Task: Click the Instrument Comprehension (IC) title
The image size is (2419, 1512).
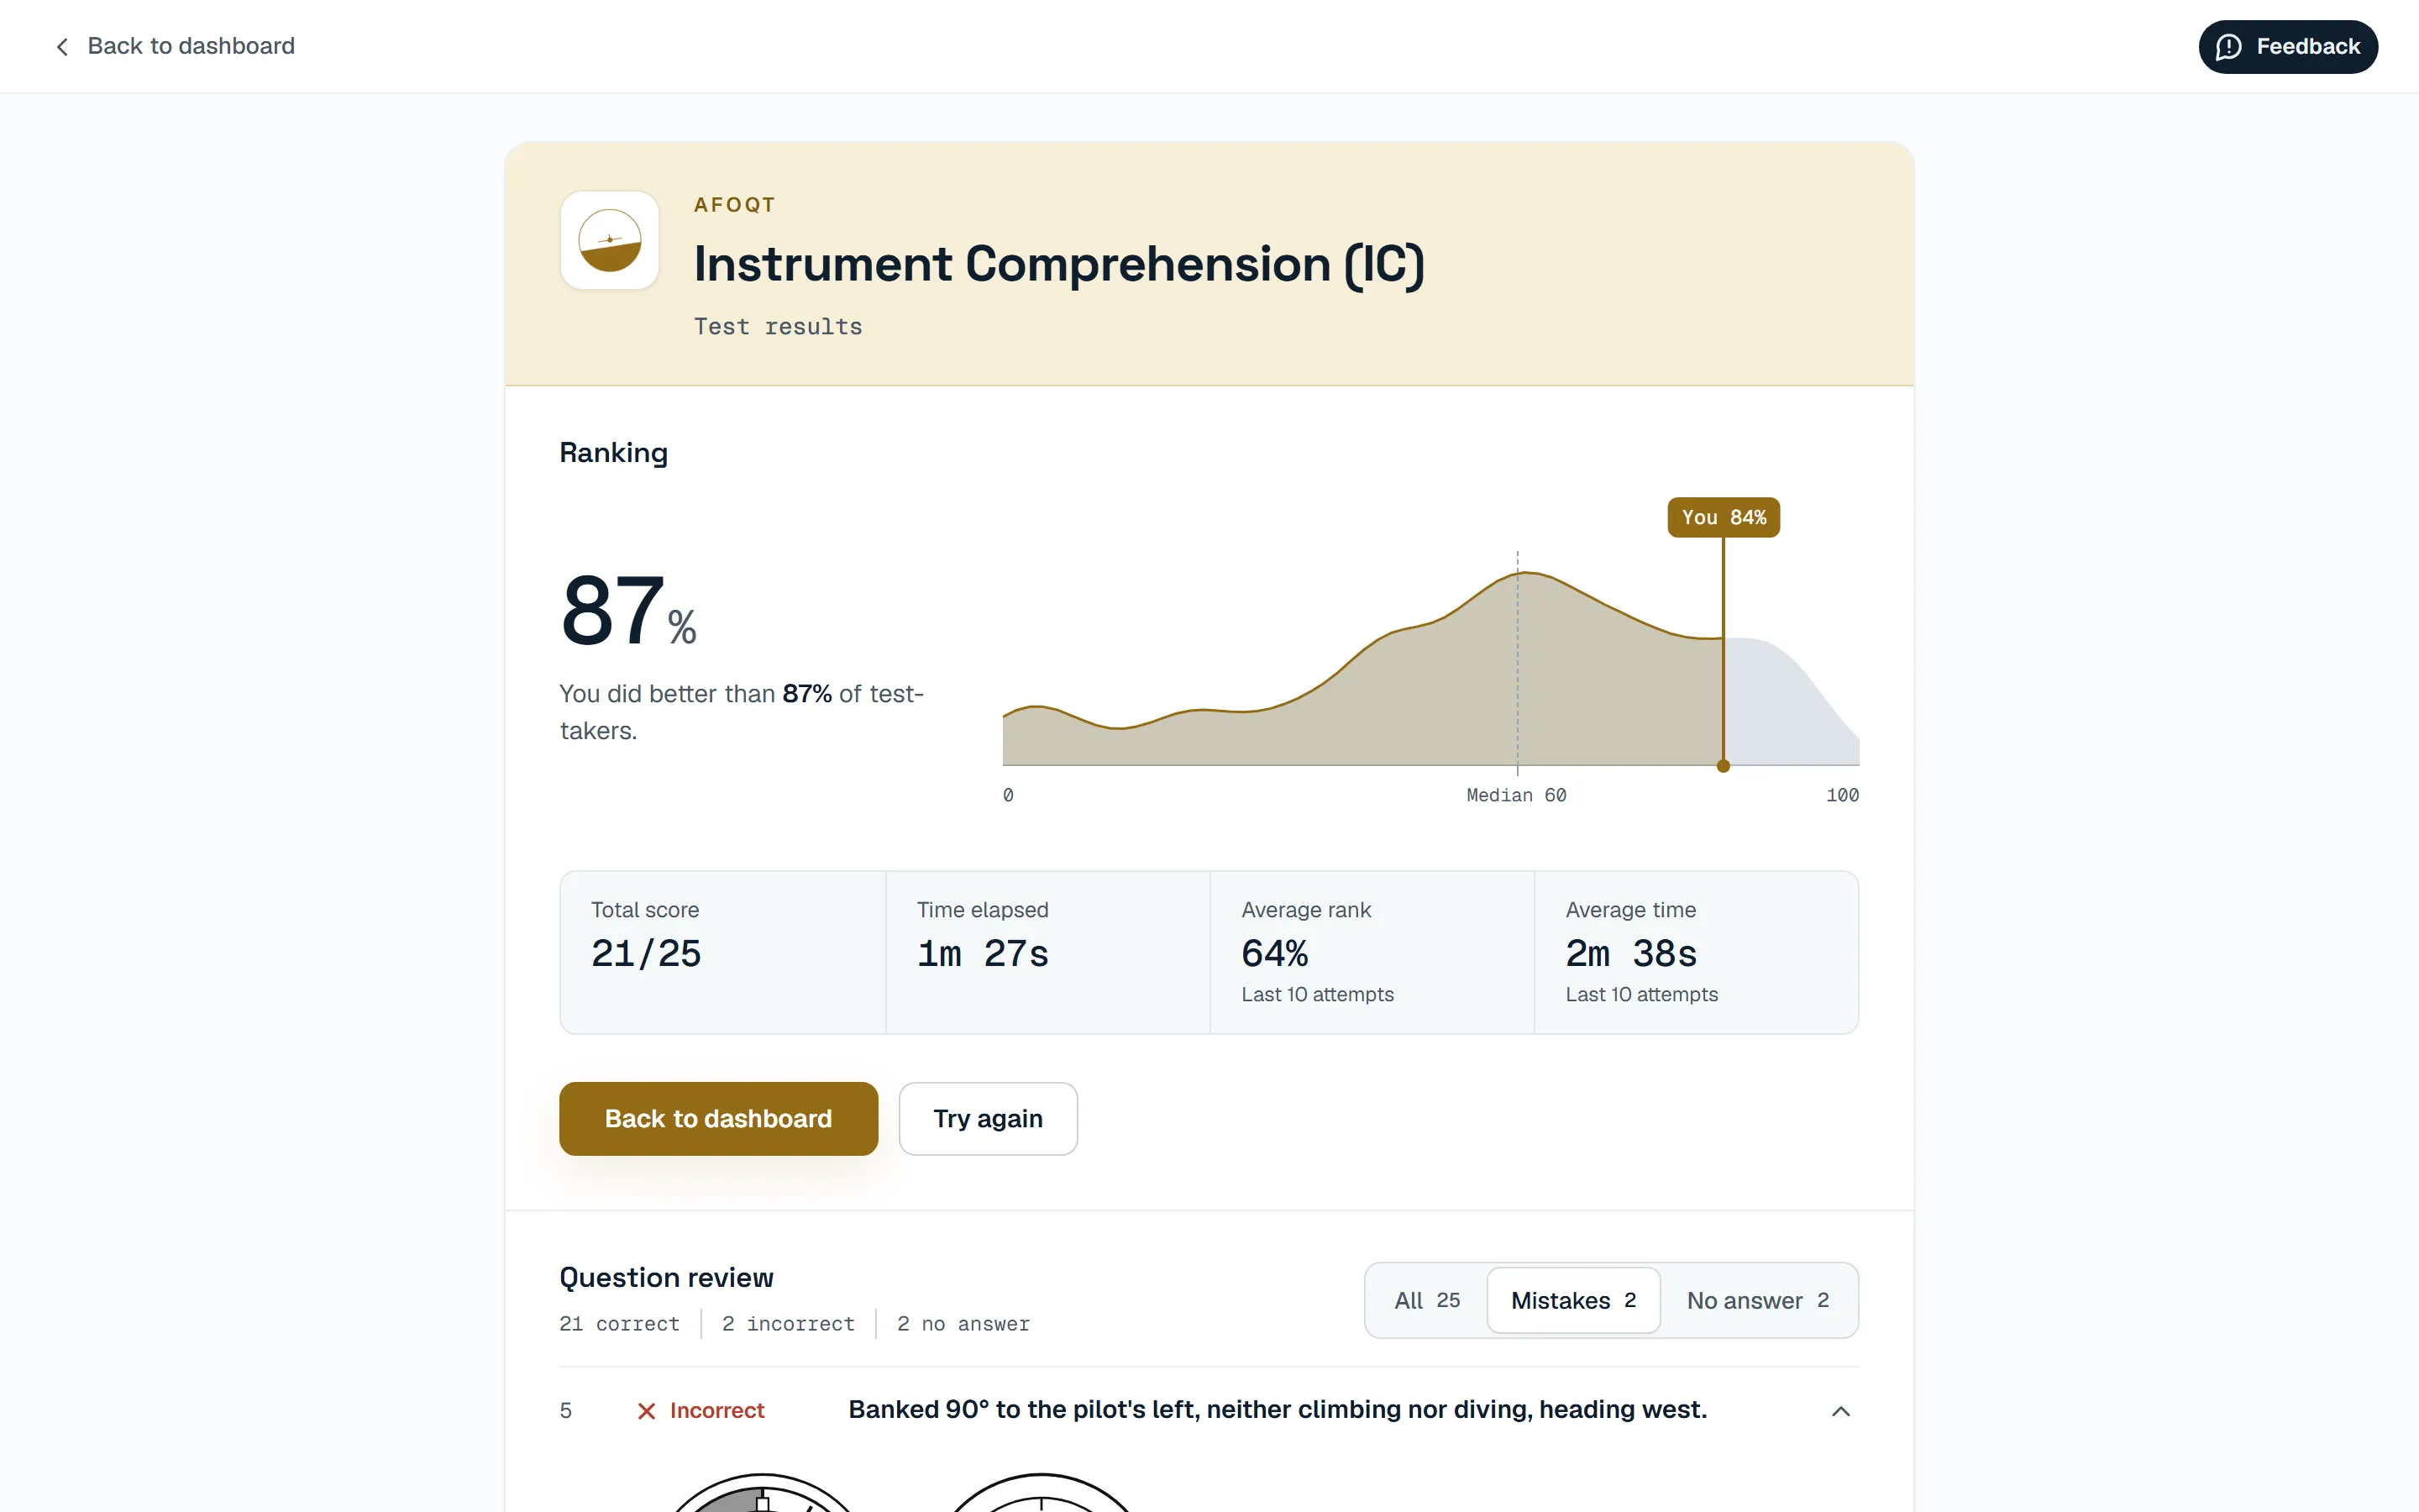Action: 1059,265
